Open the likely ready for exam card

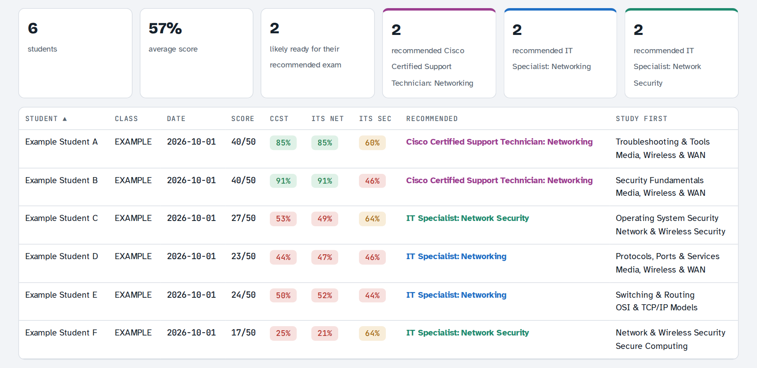pyautogui.click(x=317, y=53)
